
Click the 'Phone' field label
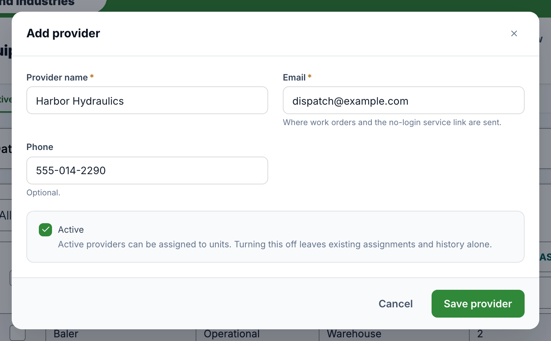40,147
